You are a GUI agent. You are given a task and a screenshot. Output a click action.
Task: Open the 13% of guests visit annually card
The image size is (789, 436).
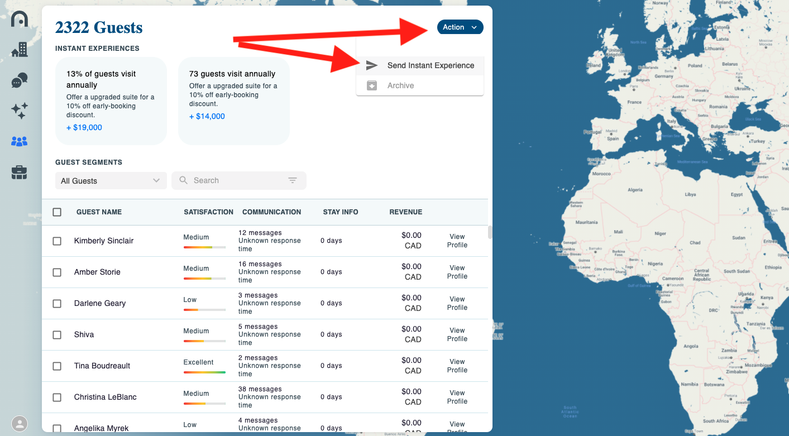point(111,100)
